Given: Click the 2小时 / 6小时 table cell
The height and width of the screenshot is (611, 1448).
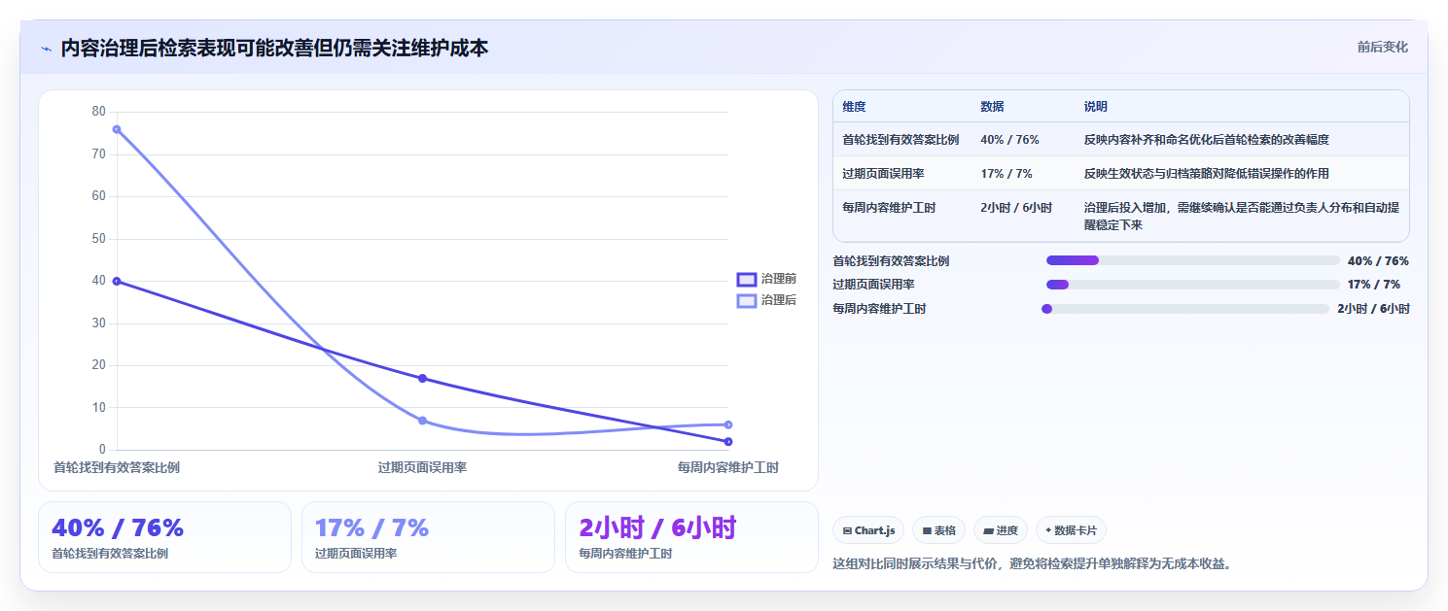Looking at the screenshot, I should click(1016, 208).
